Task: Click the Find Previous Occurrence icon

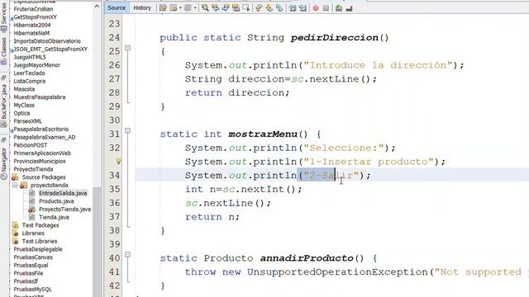Action: [215, 7]
